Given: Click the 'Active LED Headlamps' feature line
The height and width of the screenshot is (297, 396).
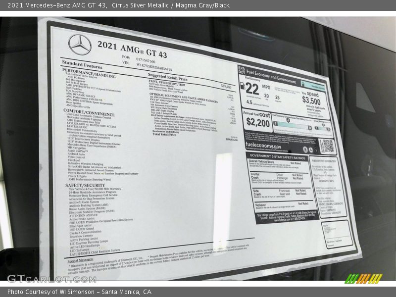Looking at the screenshot, I should pyautogui.click(x=85, y=246).
